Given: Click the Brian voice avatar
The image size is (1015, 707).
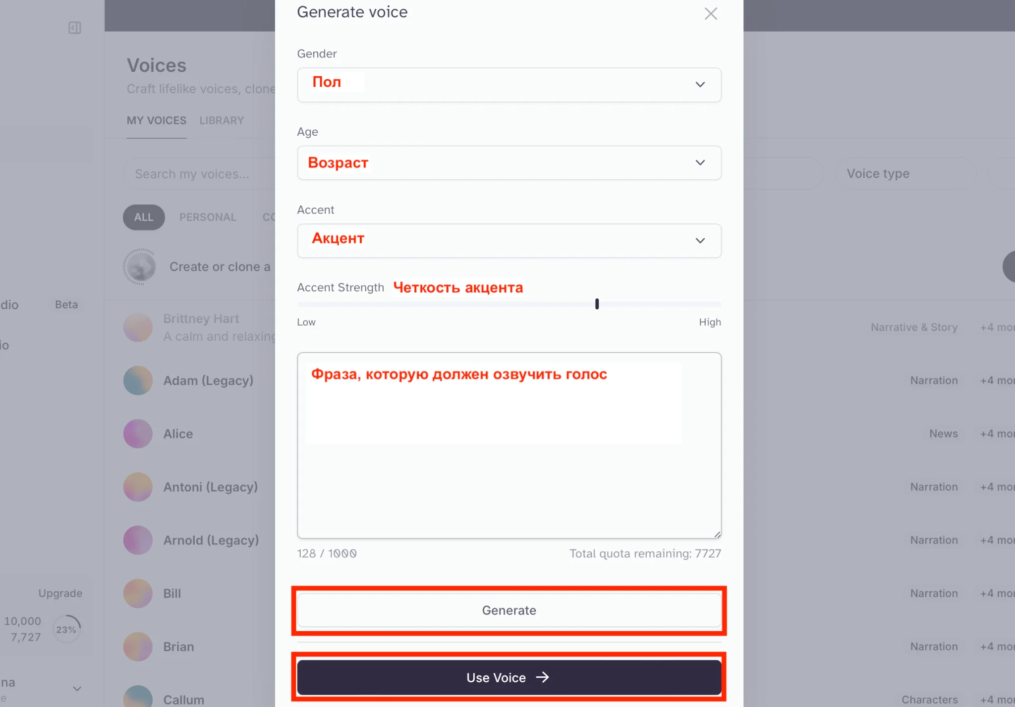Looking at the screenshot, I should coord(138,647).
